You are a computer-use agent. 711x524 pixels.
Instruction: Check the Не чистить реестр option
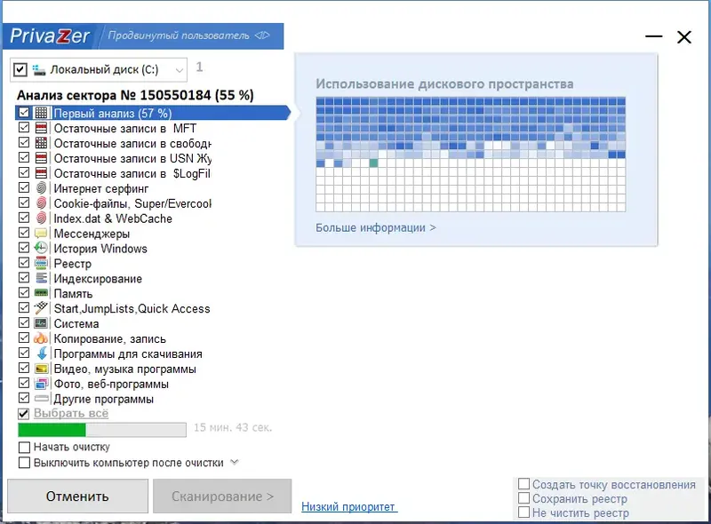point(523,512)
